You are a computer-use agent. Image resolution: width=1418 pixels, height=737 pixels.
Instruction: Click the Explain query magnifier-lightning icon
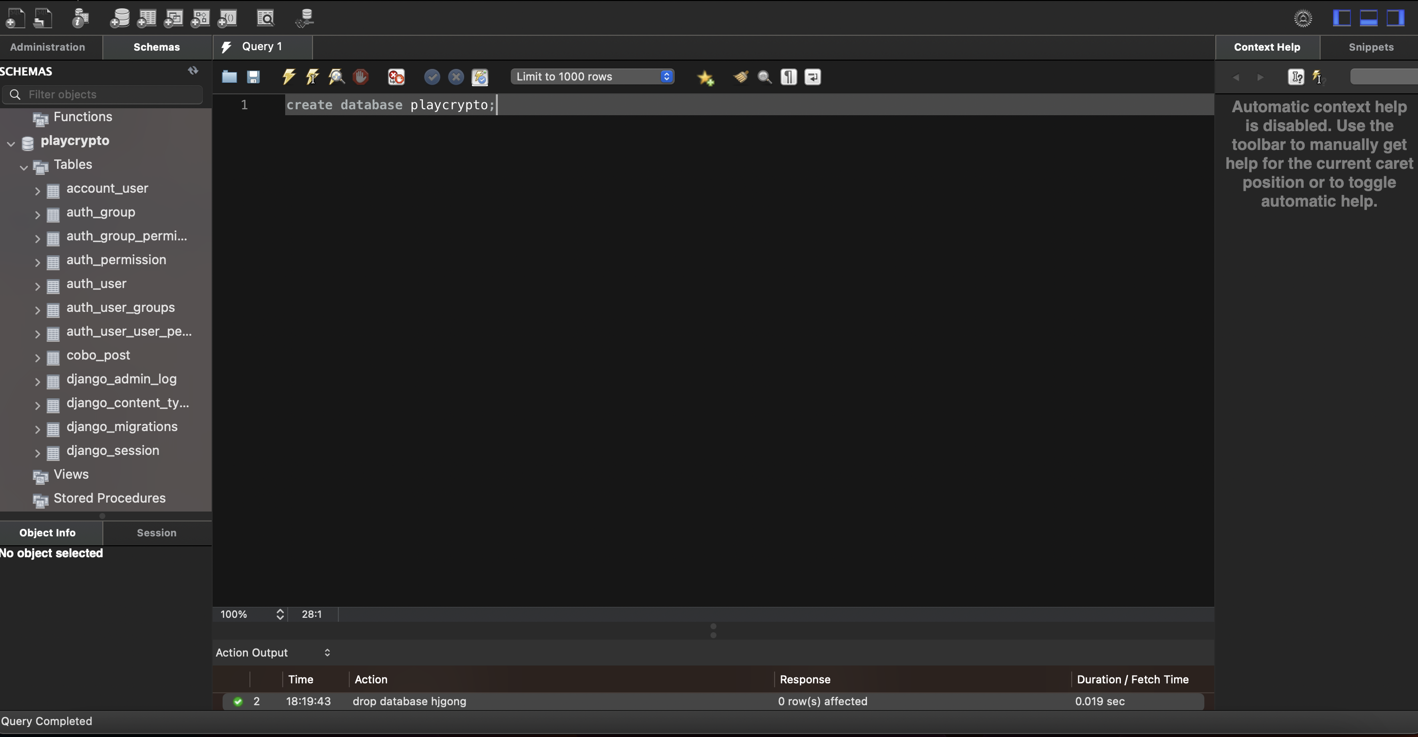[336, 76]
